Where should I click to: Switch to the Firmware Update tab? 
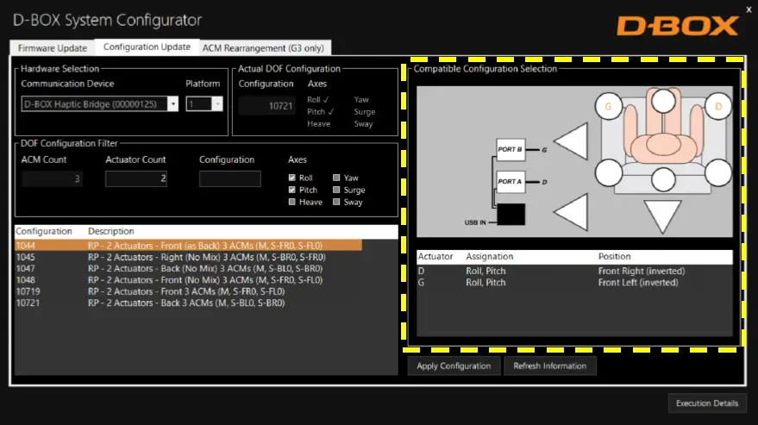point(53,48)
